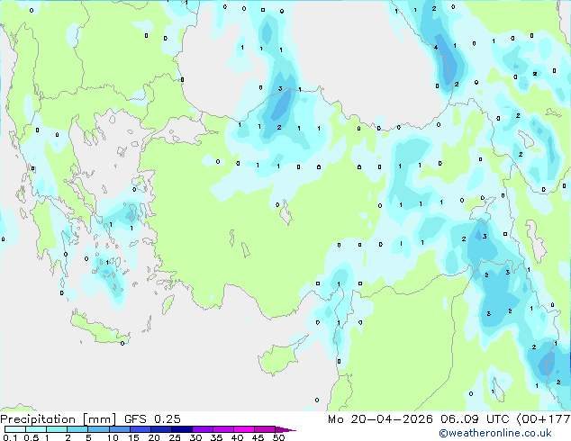
Task: Click the 0.5–1 mm legend color swatch
Action: [x=36, y=429]
